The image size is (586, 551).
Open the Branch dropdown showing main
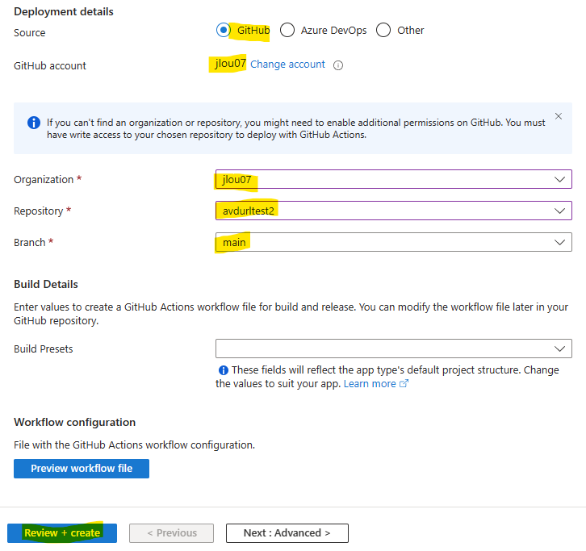pyautogui.click(x=394, y=242)
